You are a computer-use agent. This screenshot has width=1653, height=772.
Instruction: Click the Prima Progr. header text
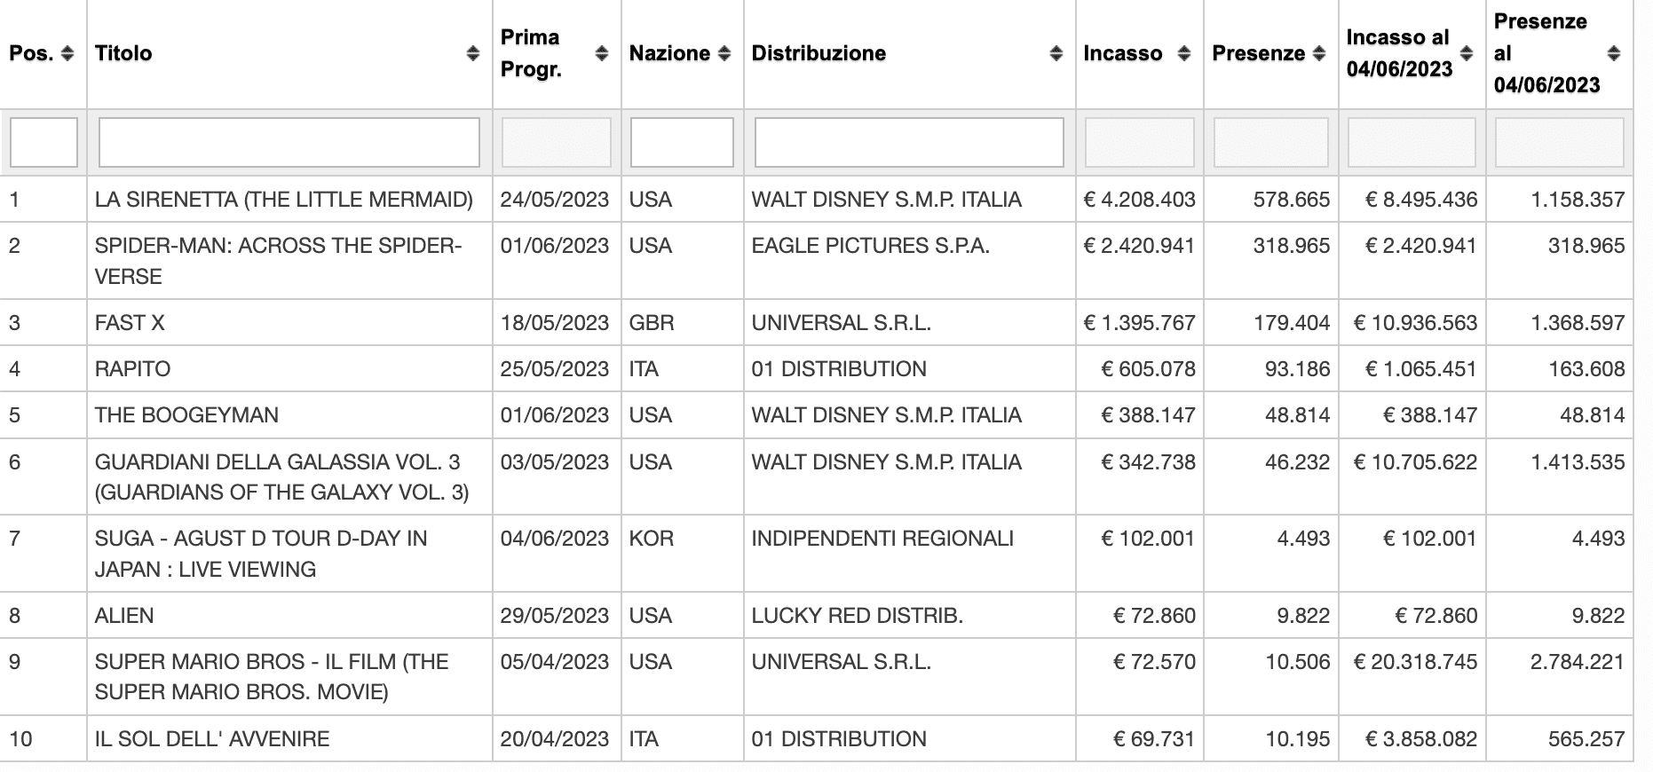click(x=531, y=53)
